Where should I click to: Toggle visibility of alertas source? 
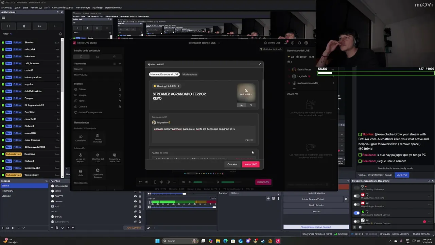coord(135,216)
